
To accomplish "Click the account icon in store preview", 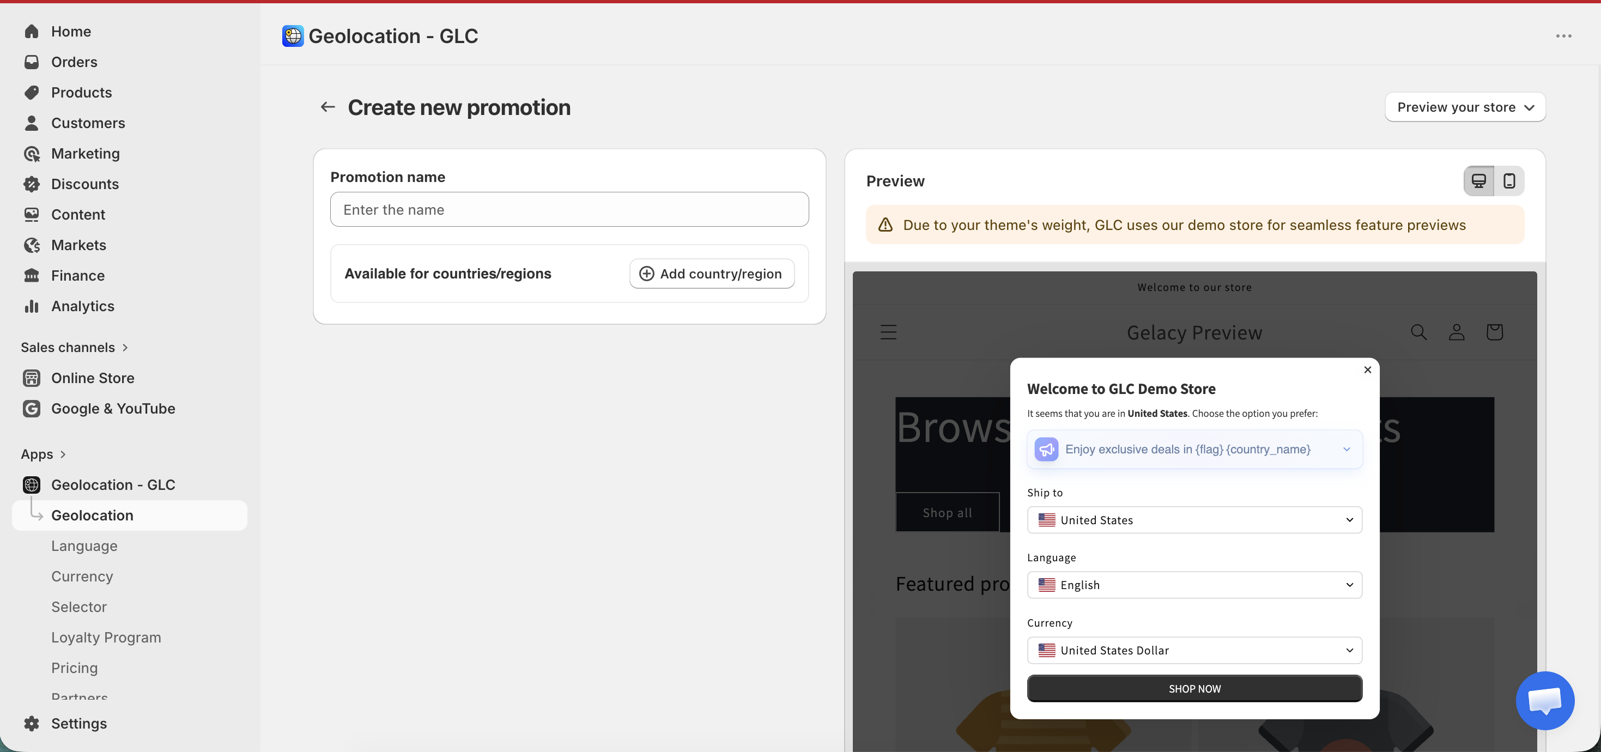I will (1457, 332).
